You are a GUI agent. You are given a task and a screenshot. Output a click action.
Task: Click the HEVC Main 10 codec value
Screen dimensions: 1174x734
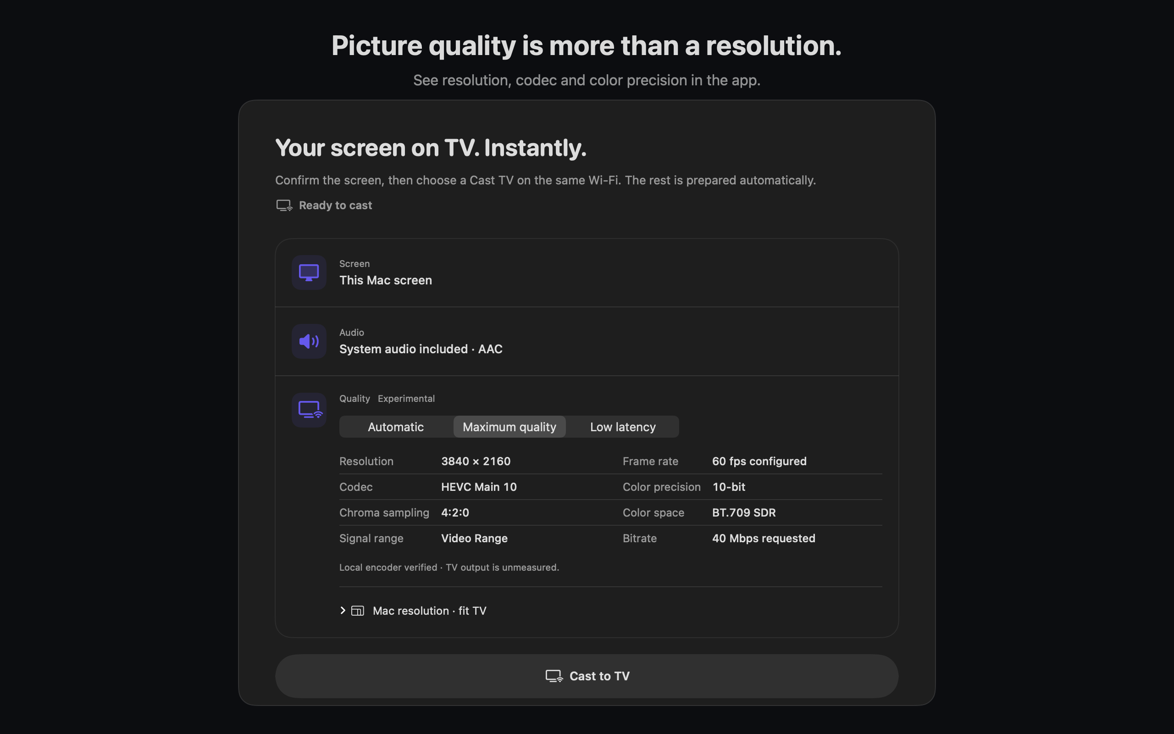point(479,487)
